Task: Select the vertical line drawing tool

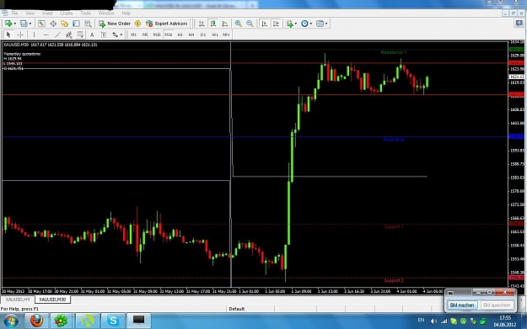Action: 34,34
